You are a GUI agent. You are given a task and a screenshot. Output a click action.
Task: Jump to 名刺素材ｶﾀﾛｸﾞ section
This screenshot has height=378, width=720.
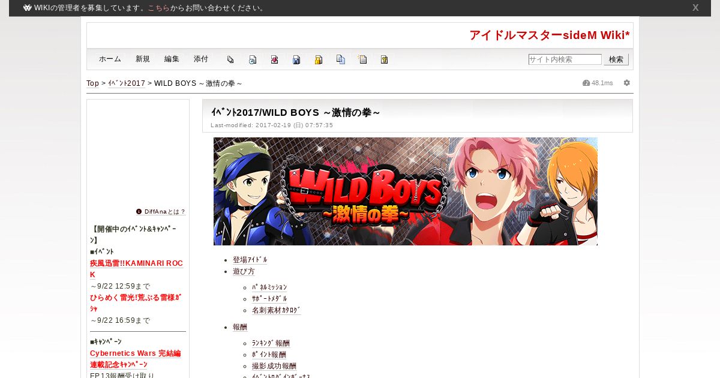[x=277, y=310]
